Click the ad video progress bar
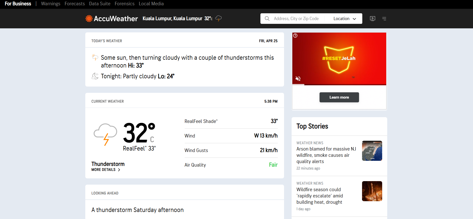This screenshot has width=473, height=219. 339,85
